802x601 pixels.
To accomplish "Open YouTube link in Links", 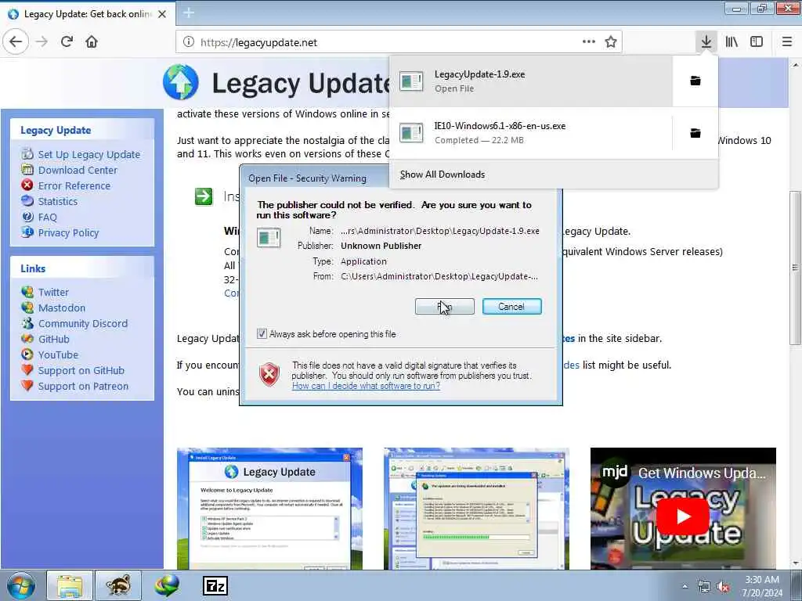I will coord(58,354).
